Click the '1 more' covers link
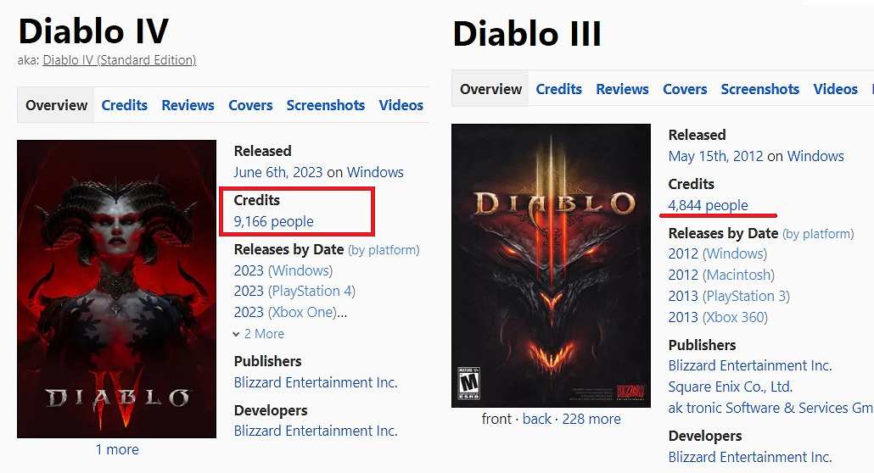The height and width of the screenshot is (473, 874). (x=116, y=449)
